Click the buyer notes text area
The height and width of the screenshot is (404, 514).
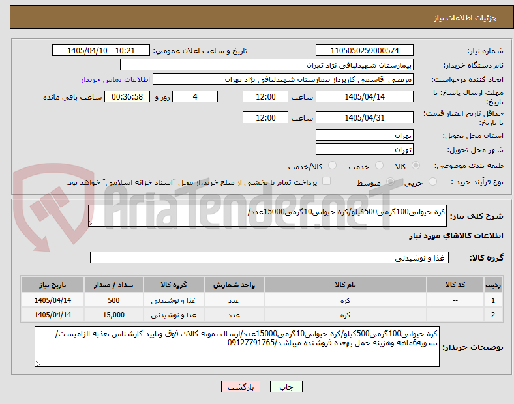coord(237,347)
